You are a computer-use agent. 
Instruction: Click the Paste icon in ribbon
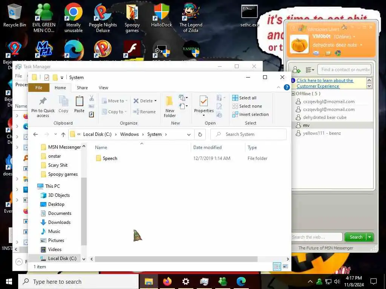click(79, 101)
